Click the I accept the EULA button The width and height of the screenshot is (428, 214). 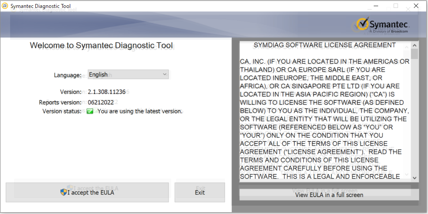(x=87, y=192)
